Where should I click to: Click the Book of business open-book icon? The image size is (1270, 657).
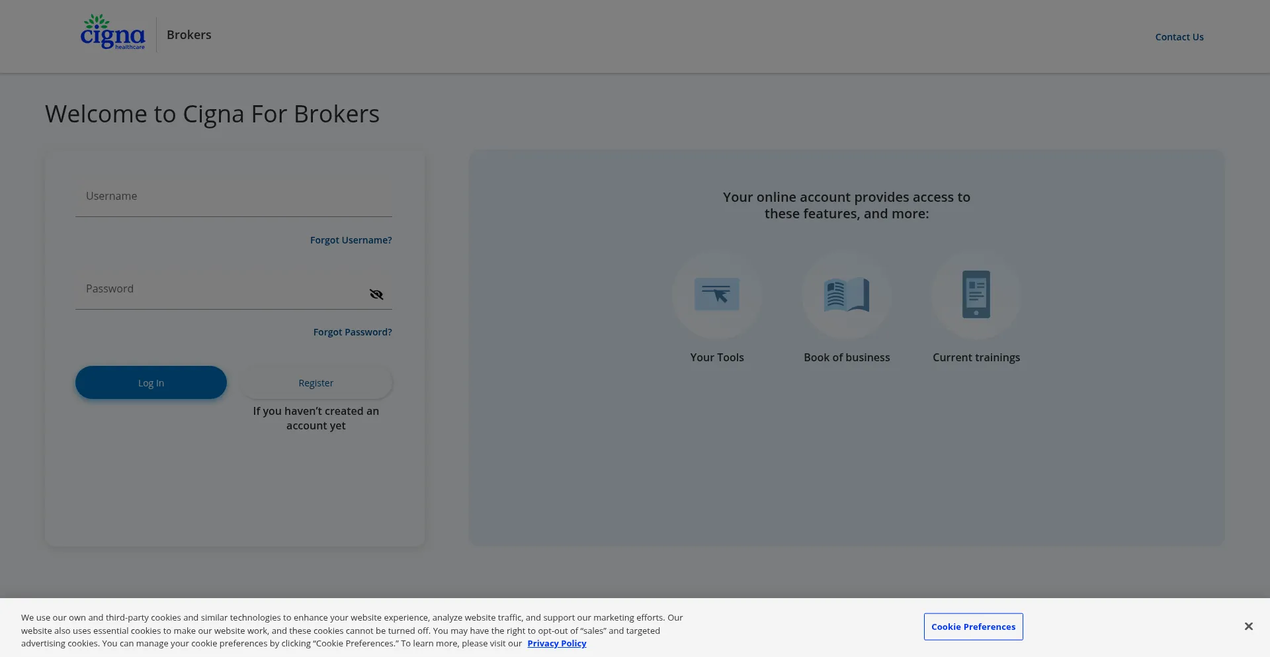(x=847, y=294)
